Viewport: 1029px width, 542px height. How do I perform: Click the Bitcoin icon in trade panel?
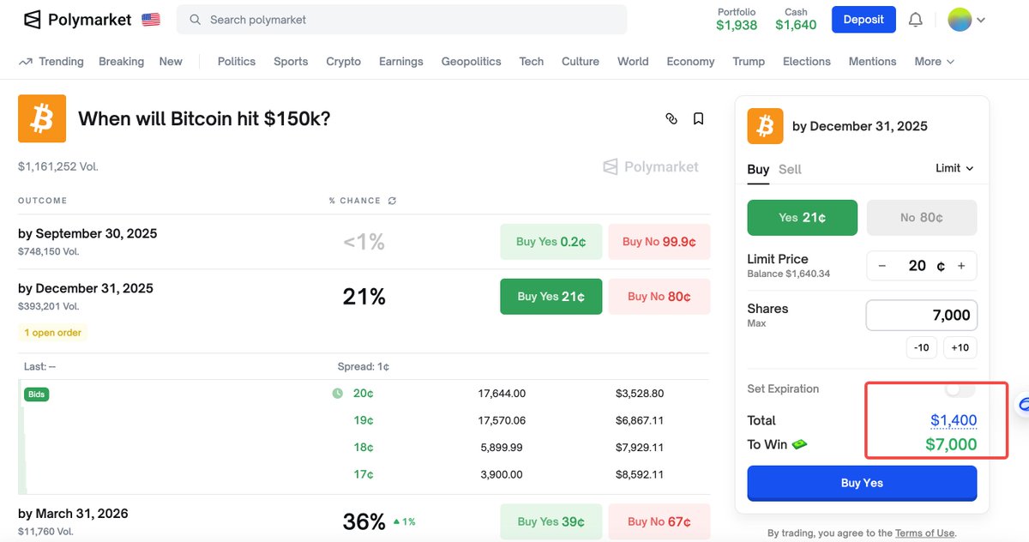point(766,126)
